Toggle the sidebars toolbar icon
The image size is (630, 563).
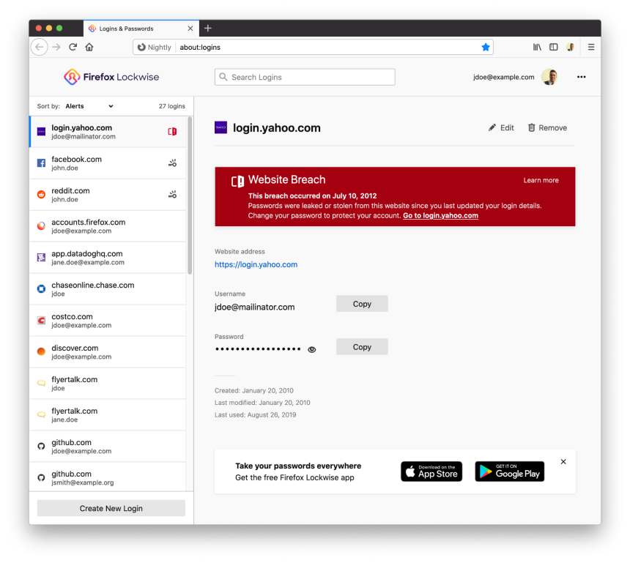[554, 47]
